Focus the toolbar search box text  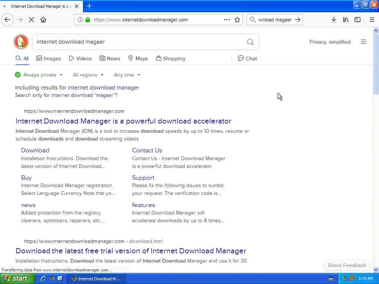(275, 20)
